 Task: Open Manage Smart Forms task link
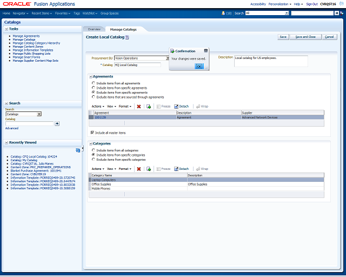coord(26,57)
